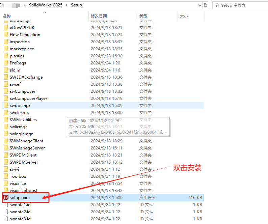Click the sort arrow above the name column
The width and height of the screenshot is (268, 224).
(x=45, y=12)
